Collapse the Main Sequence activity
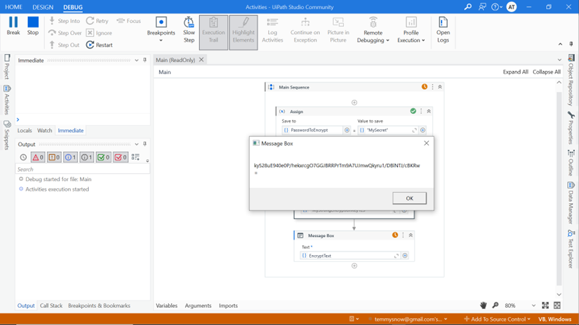 [440, 87]
